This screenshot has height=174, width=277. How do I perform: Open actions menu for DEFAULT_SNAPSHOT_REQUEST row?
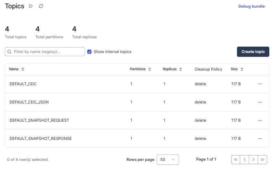(260, 120)
